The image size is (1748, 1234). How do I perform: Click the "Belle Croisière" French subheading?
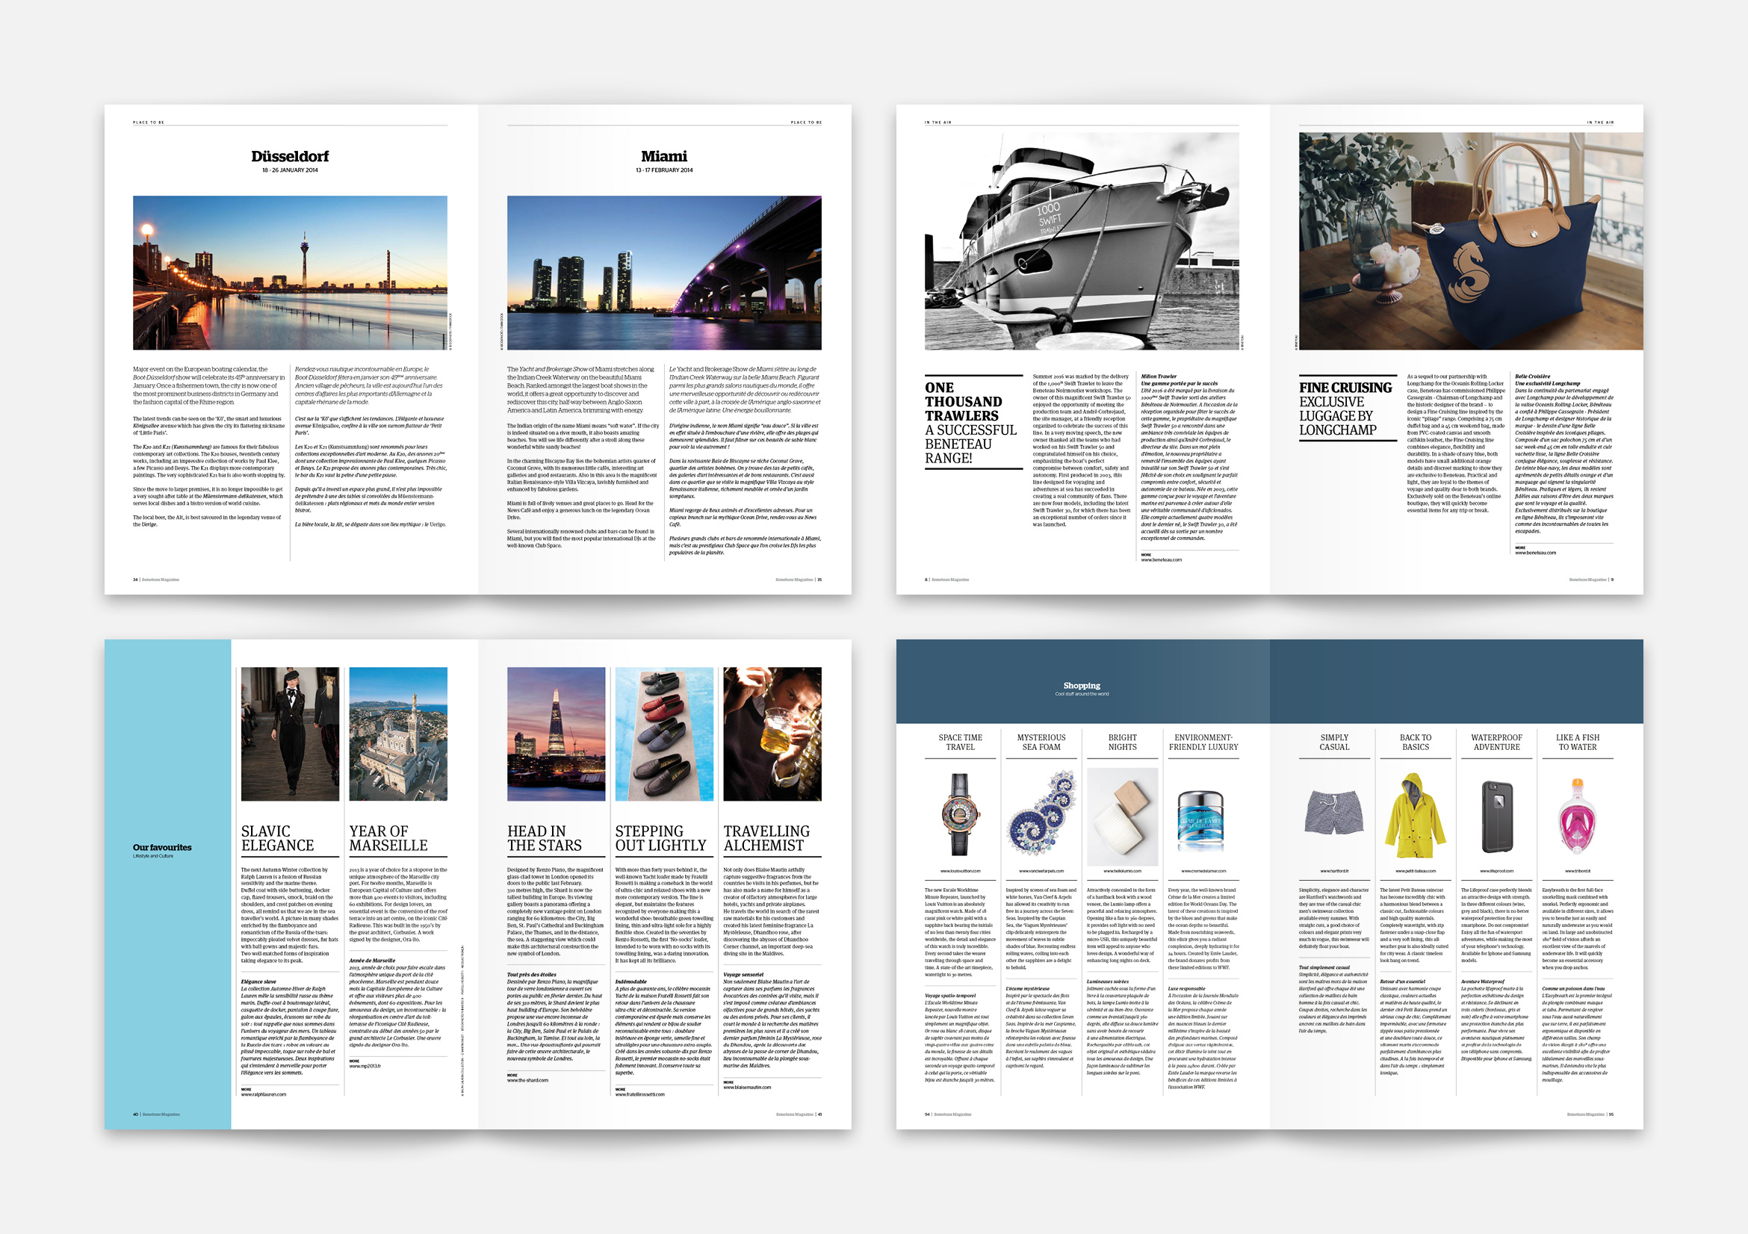(x=1533, y=376)
